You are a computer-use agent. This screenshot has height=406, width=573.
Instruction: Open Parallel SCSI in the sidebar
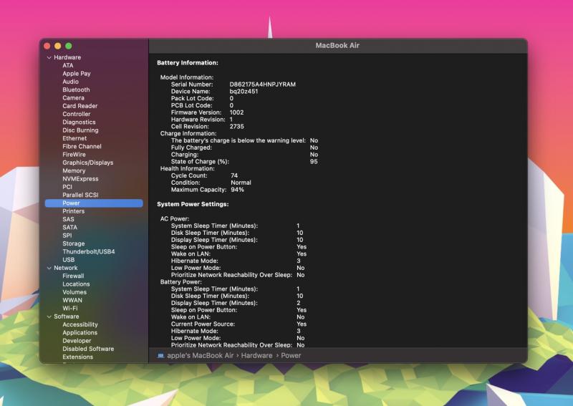point(80,195)
